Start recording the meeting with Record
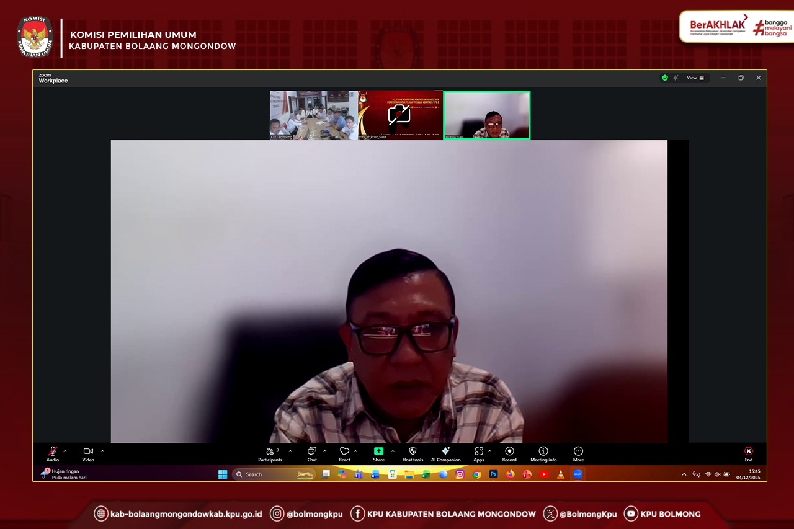This screenshot has width=794, height=529. coord(509,452)
